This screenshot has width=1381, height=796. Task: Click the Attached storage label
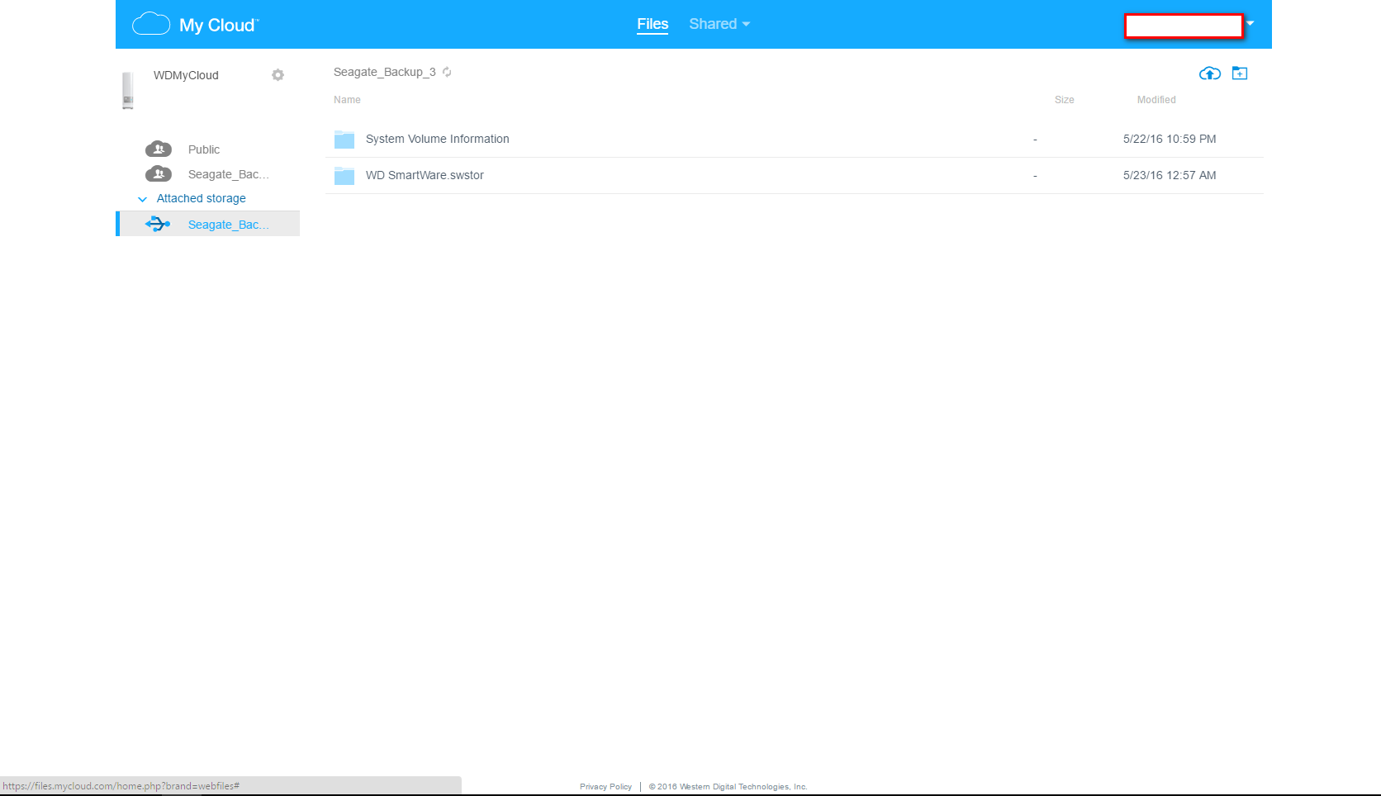coord(202,198)
